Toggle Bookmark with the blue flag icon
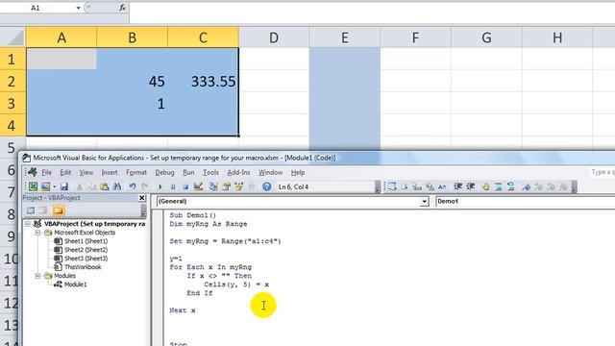 click(x=526, y=187)
